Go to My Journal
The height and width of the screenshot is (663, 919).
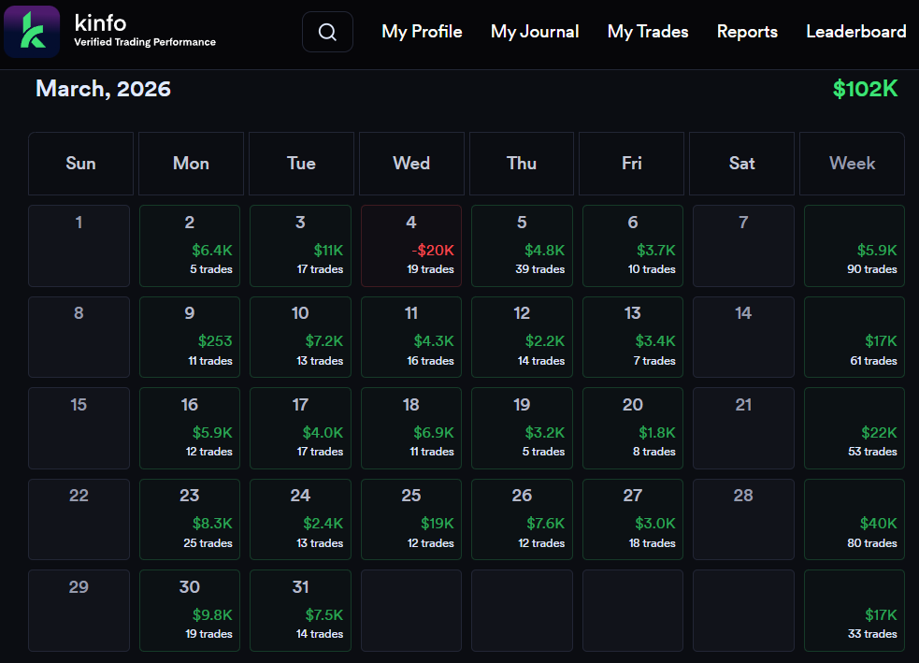tap(535, 32)
